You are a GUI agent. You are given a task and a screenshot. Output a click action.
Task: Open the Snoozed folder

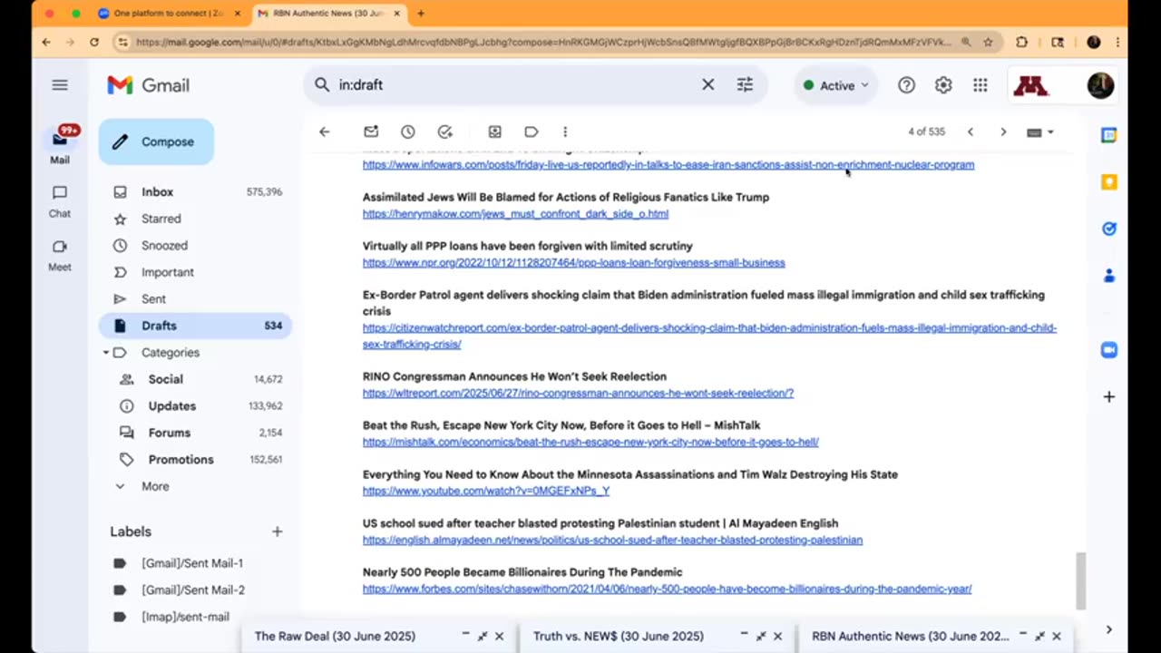(195, 246)
